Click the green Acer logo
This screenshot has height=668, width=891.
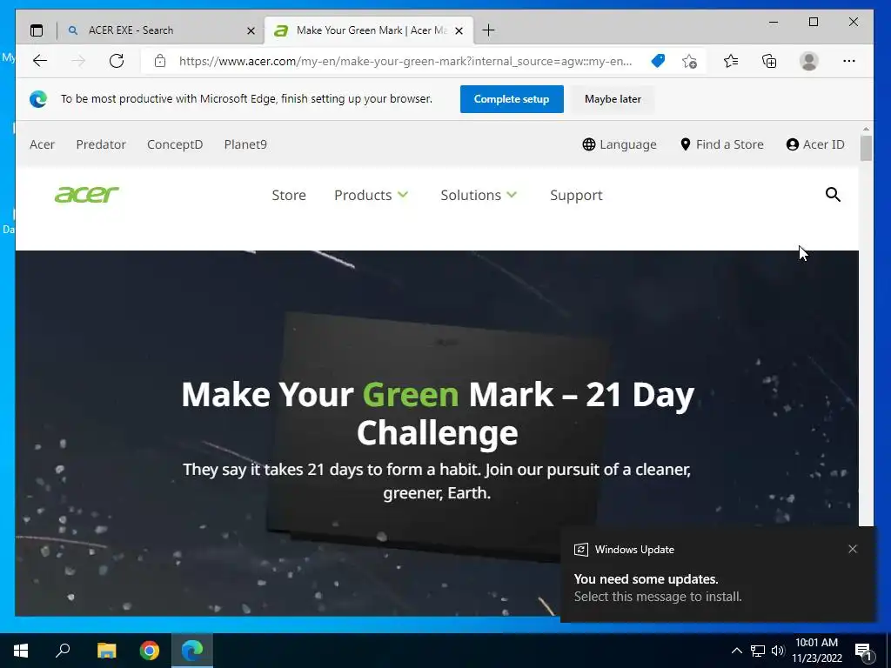coord(86,194)
